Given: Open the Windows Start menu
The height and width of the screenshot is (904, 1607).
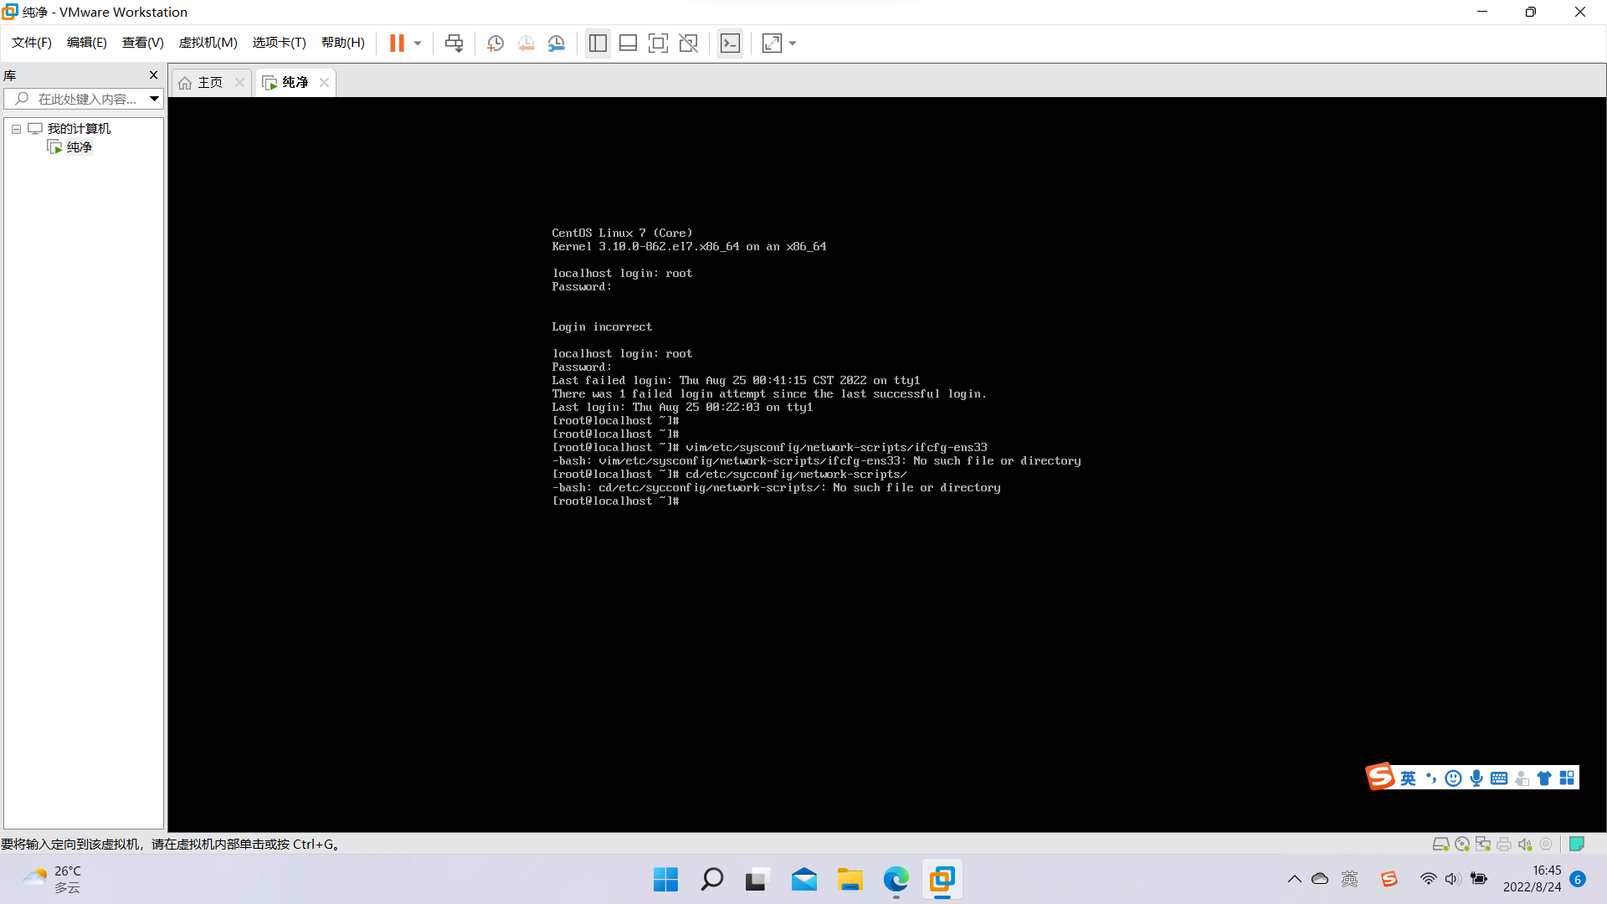Looking at the screenshot, I should pos(665,880).
